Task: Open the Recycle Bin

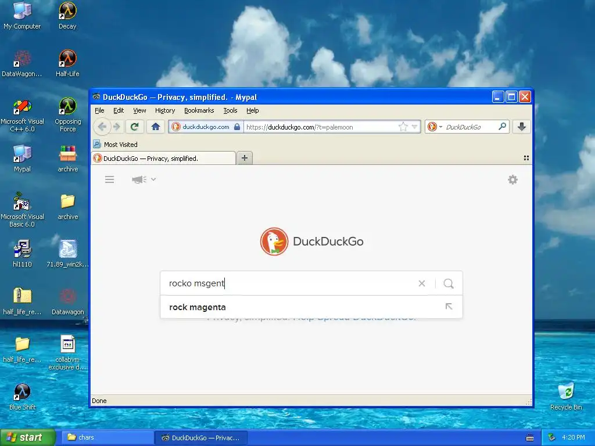Action: tap(566, 397)
